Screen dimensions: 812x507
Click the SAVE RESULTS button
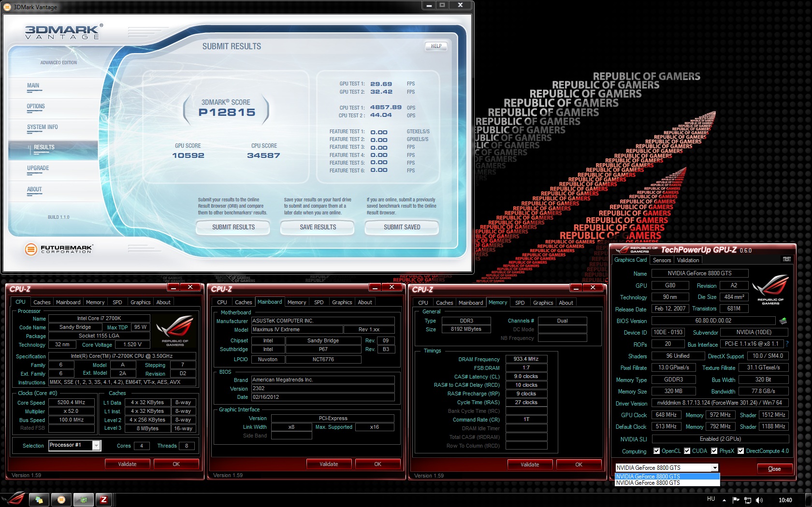point(318,227)
